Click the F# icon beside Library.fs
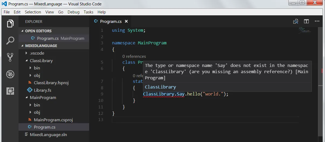 (30, 90)
